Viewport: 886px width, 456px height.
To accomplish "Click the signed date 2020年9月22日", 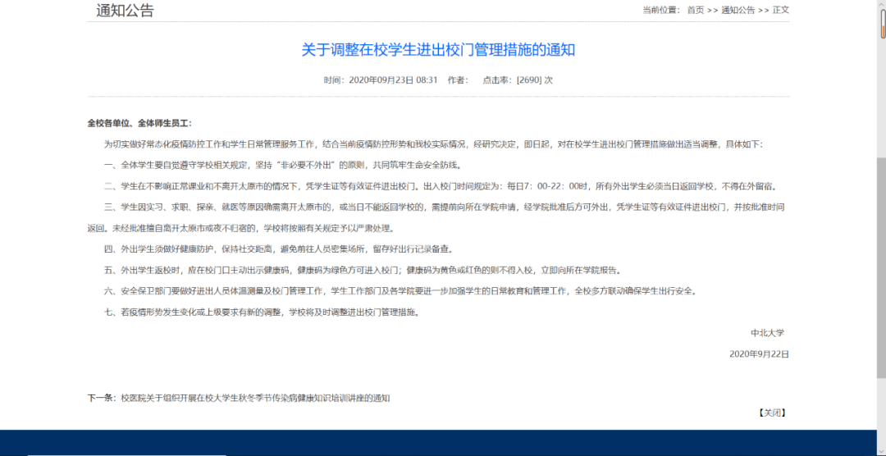I will pyautogui.click(x=759, y=354).
